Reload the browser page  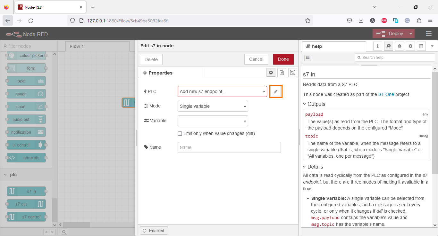pyautogui.click(x=31, y=20)
